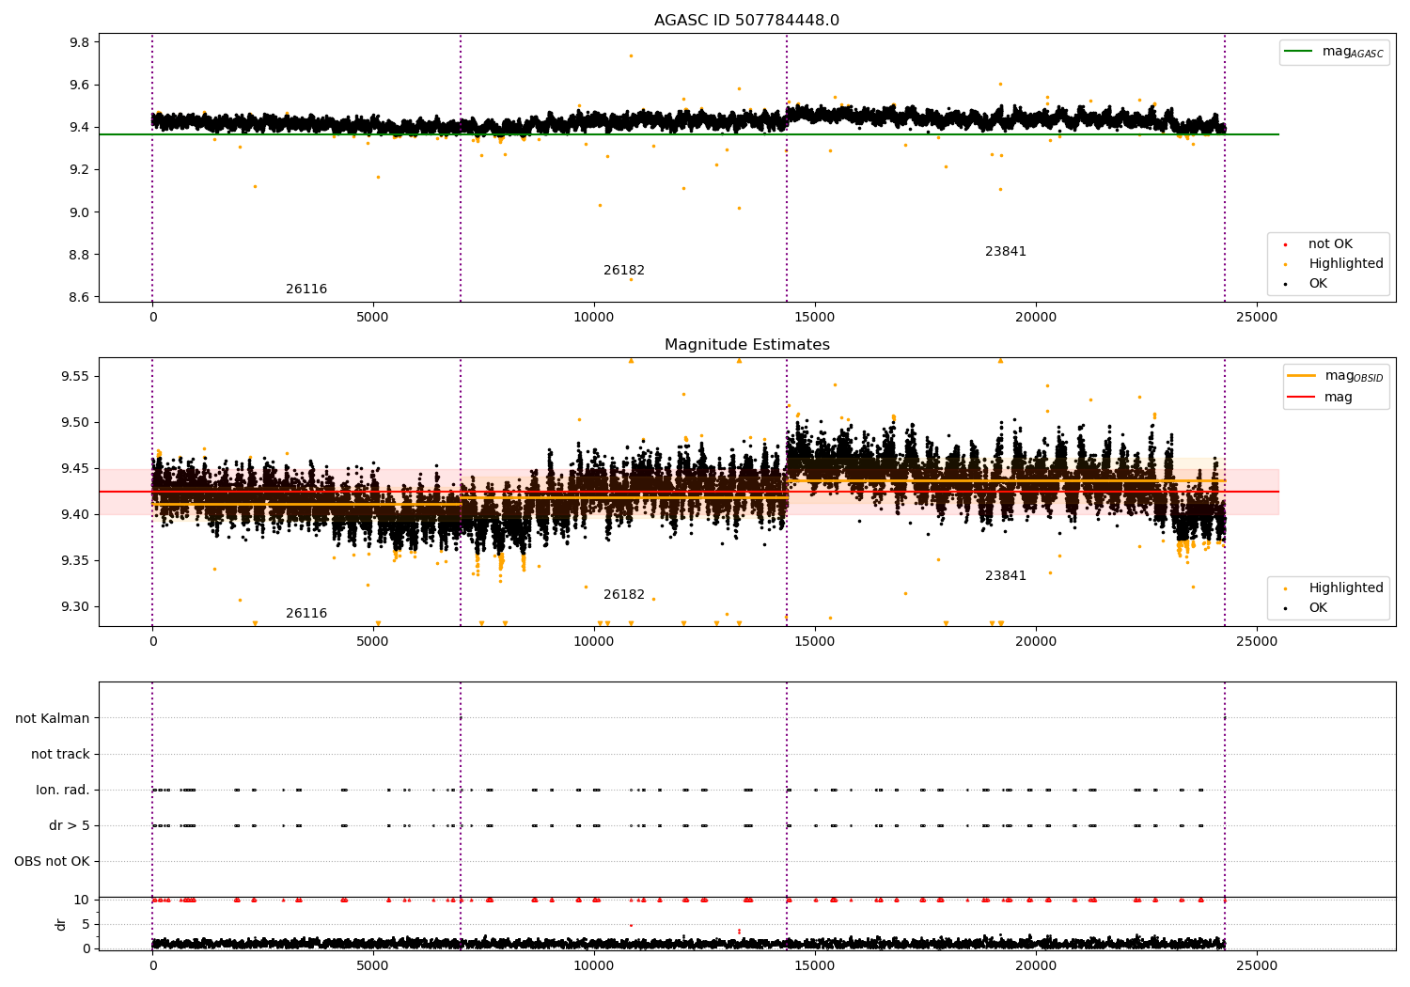Screen dimensions: 1410x987
Task: Click the 9.8 y-axis tick label
Action: click(80, 42)
